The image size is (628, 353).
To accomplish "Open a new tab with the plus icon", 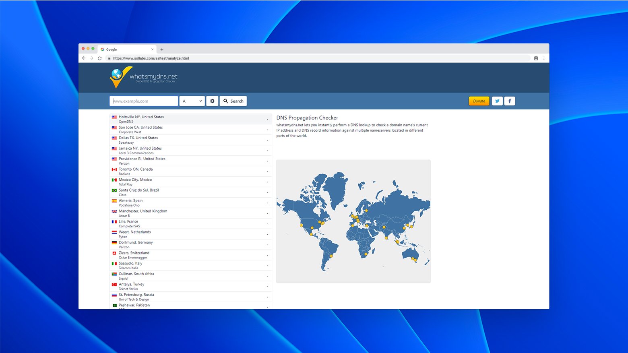I will (162, 50).
